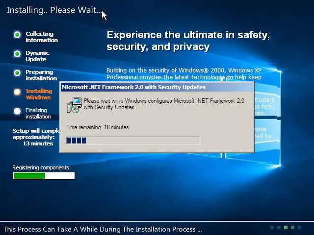Click the 'Installing Windows' orange step label
Viewport: 314px width, 235px height.
(39, 94)
